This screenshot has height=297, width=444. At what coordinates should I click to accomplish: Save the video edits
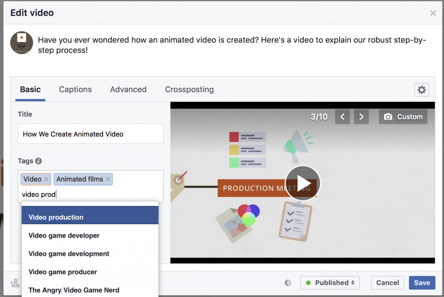[x=422, y=283]
